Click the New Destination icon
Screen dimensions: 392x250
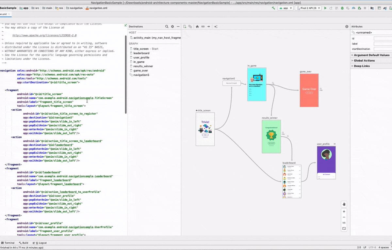[185, 27]
